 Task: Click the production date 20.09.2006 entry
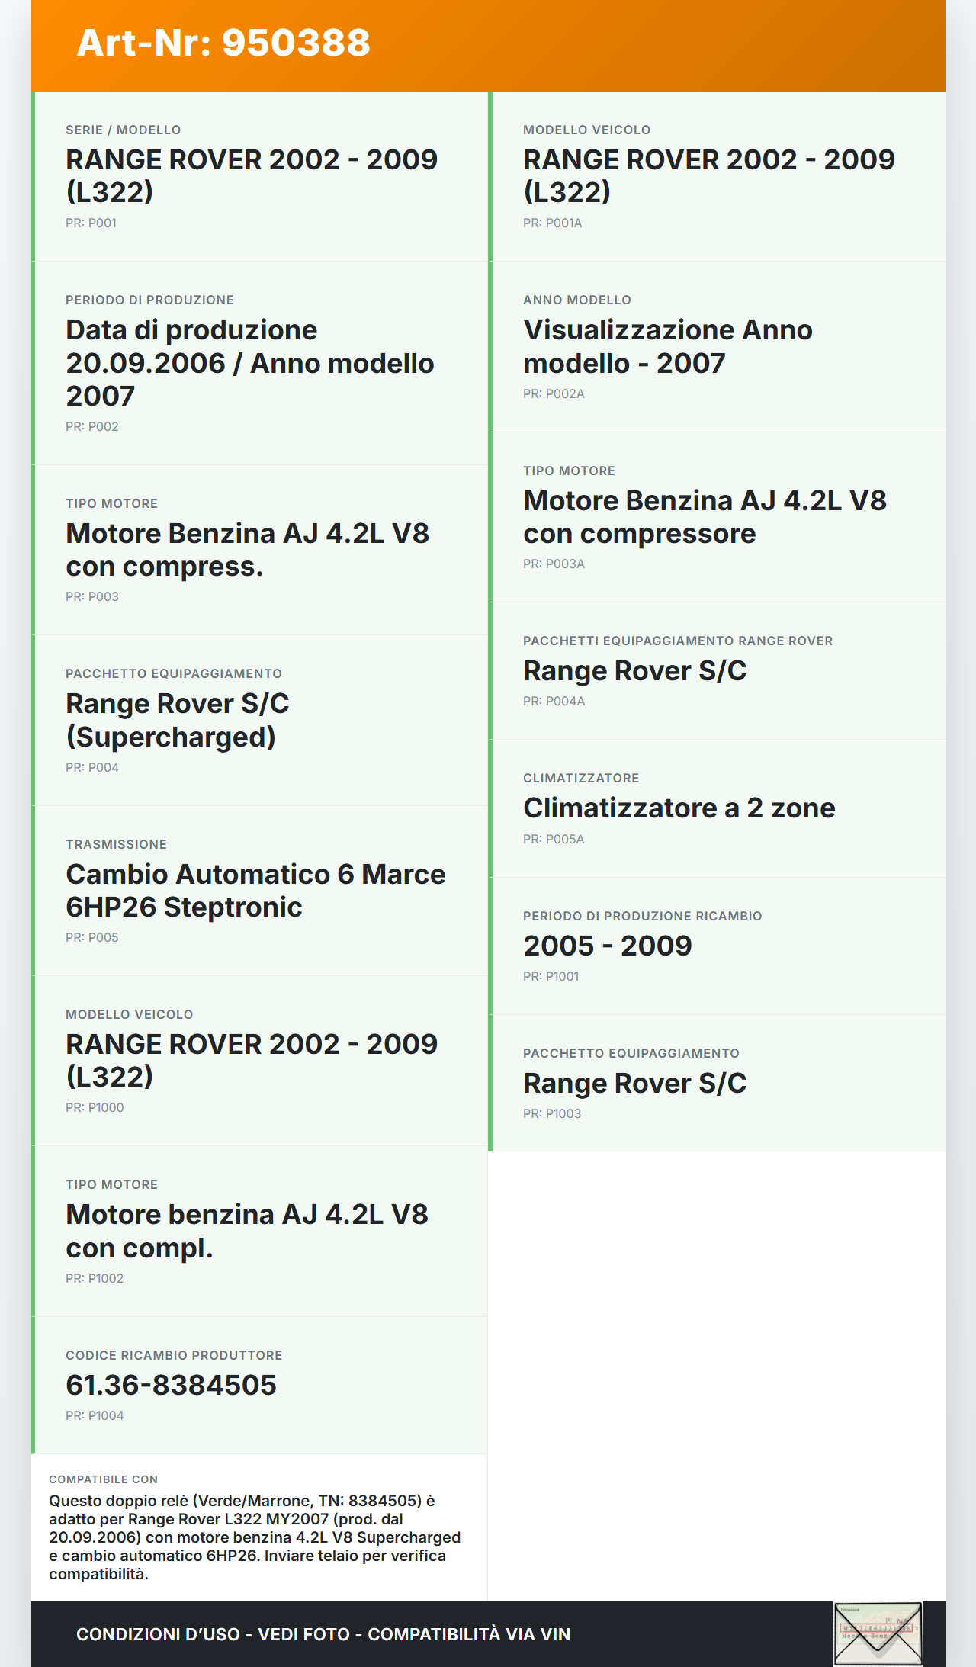coord(259,363)
